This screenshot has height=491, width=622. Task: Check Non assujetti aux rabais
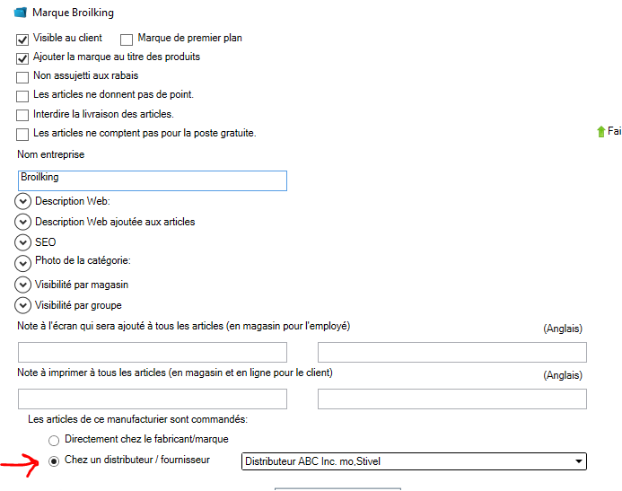point(22,77)
